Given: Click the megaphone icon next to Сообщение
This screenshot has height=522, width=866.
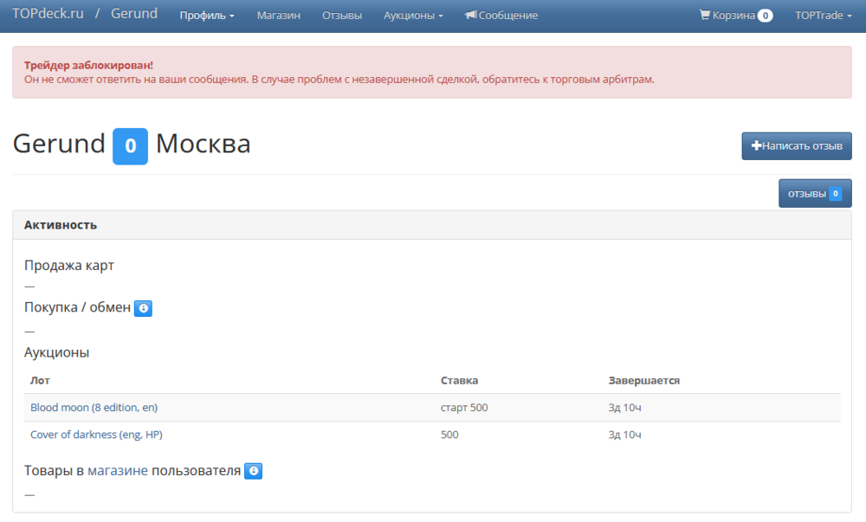Looking at the screenshot, I should pos(470,16).
